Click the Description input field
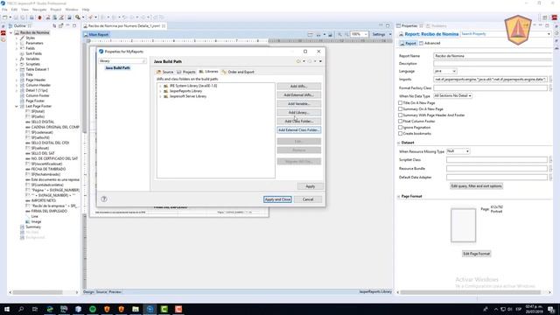 point(493,64)
